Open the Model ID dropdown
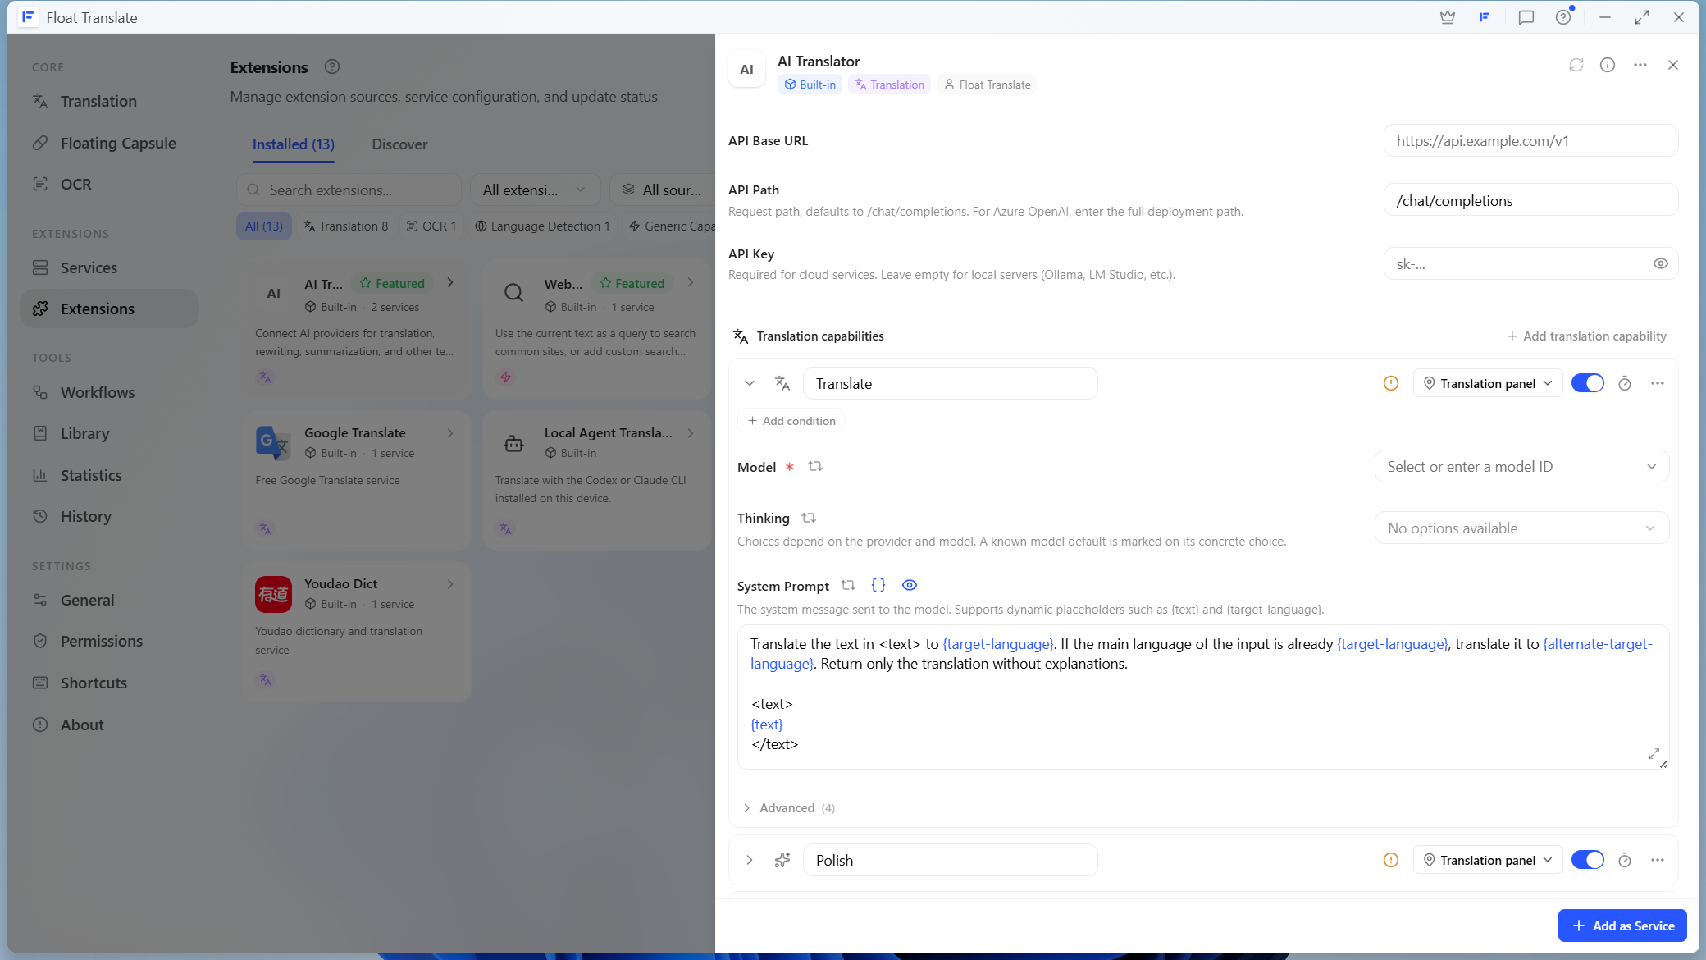 coord(1521,467)
